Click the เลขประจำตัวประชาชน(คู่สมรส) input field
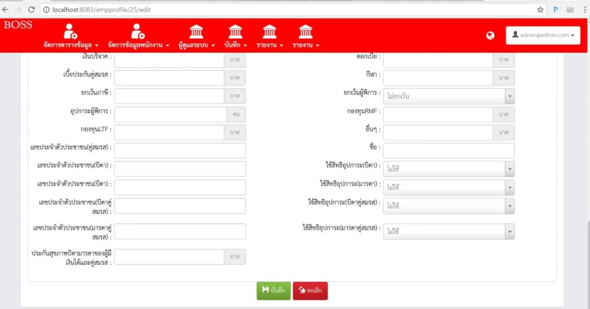Screen dimensions: 590x309 (x=180, y=151)
